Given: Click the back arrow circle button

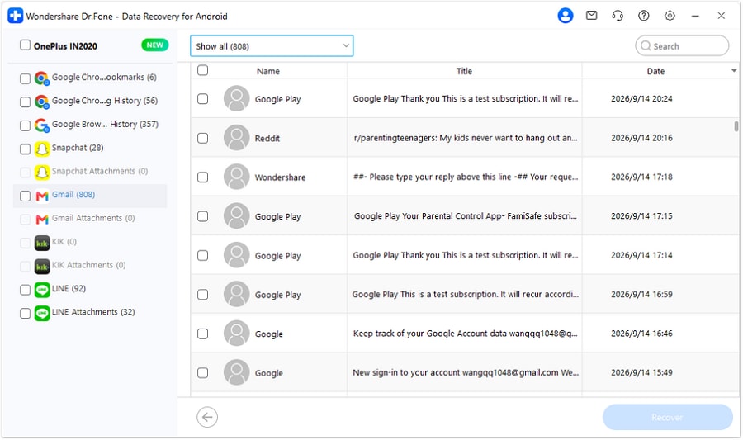Looking at the screenshot, I should point(207,417).
